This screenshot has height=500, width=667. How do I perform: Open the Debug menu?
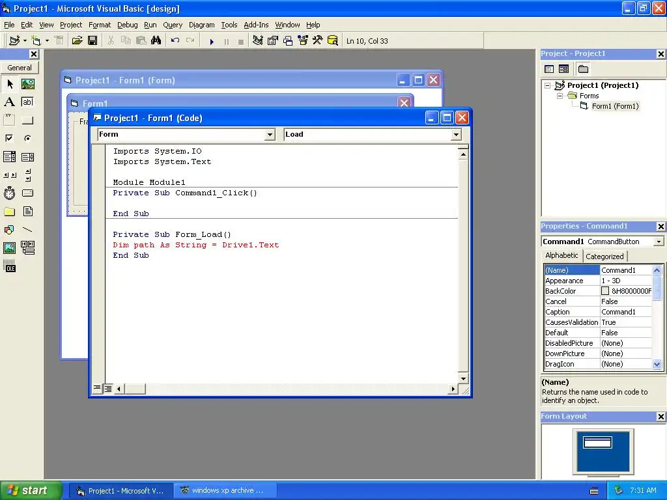point(127,25)
